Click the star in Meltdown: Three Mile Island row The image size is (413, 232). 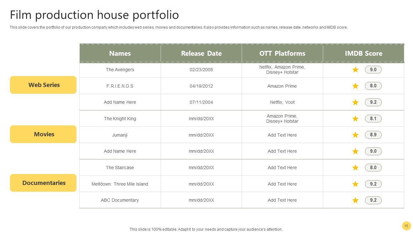(x=355, y=184)
